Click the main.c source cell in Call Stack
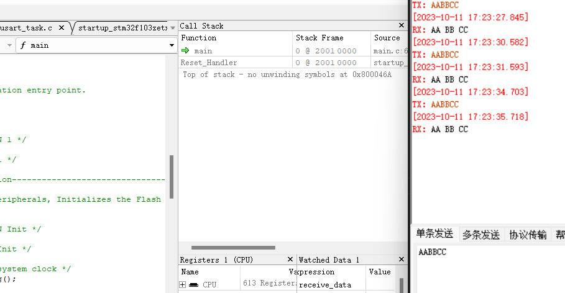The height and width of the screenshot is (293, 565). click(390, 51)
